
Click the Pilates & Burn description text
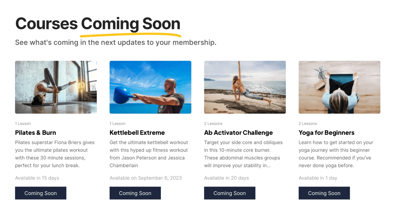coord(55,154)
